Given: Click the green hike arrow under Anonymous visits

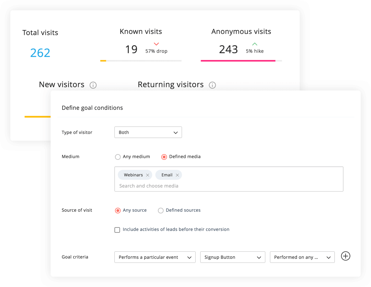Looking at the screenshot, I should pyautogui.click(x=255, y=44).
